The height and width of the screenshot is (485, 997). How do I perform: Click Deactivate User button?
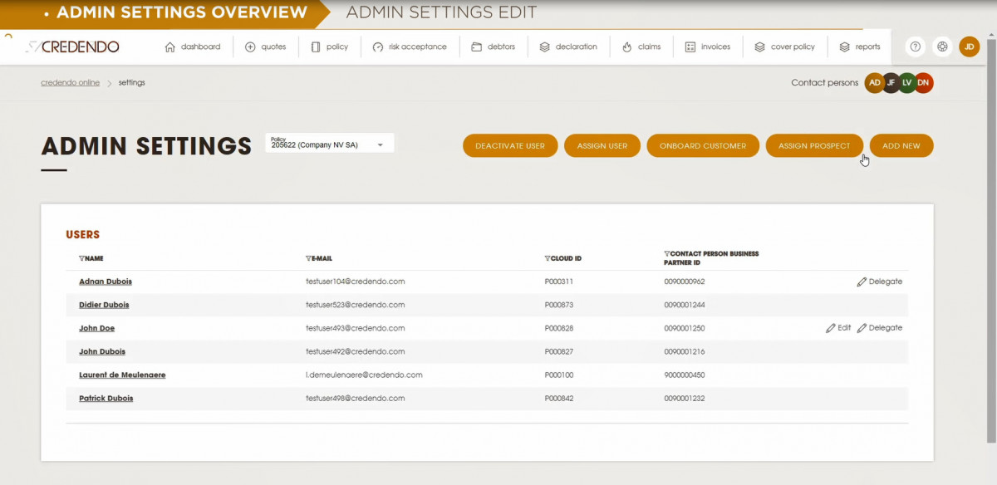[x=510, y=145]
